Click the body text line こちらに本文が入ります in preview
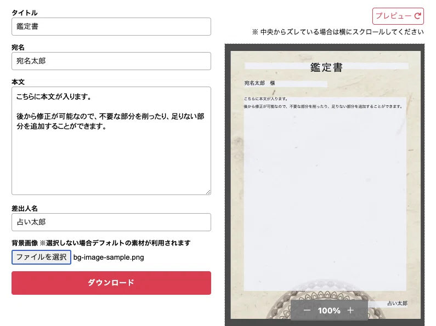436x326 pixels. pos(266,99)
